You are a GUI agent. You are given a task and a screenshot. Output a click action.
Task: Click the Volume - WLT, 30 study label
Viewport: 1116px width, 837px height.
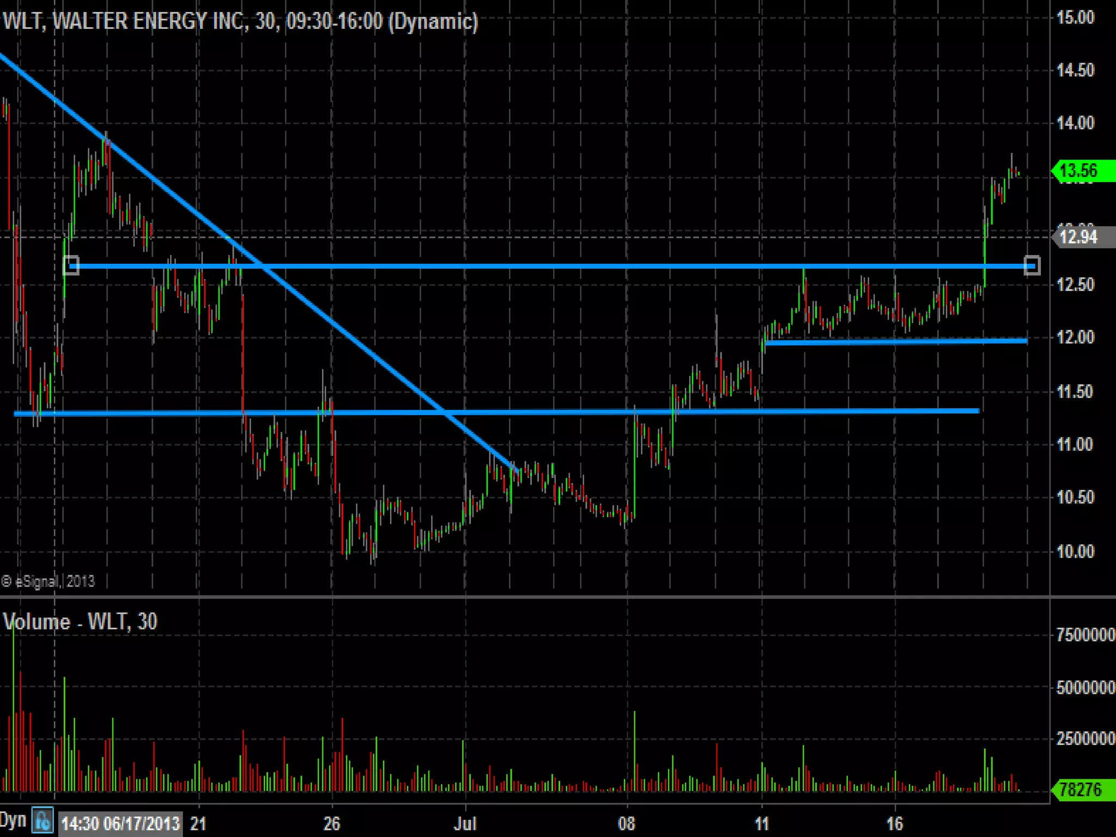tap(81, 622)
